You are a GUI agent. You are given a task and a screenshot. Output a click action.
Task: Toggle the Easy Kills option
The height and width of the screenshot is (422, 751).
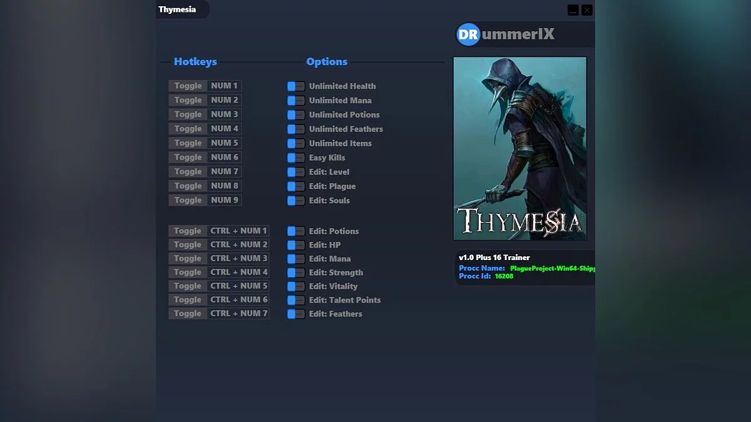(x=295, y=158)
